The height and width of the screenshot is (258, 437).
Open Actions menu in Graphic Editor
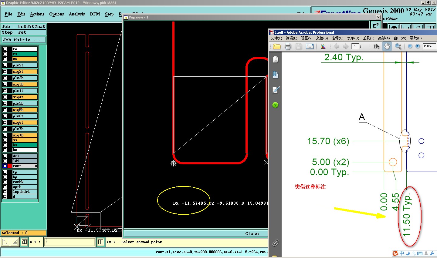(37, 14)
